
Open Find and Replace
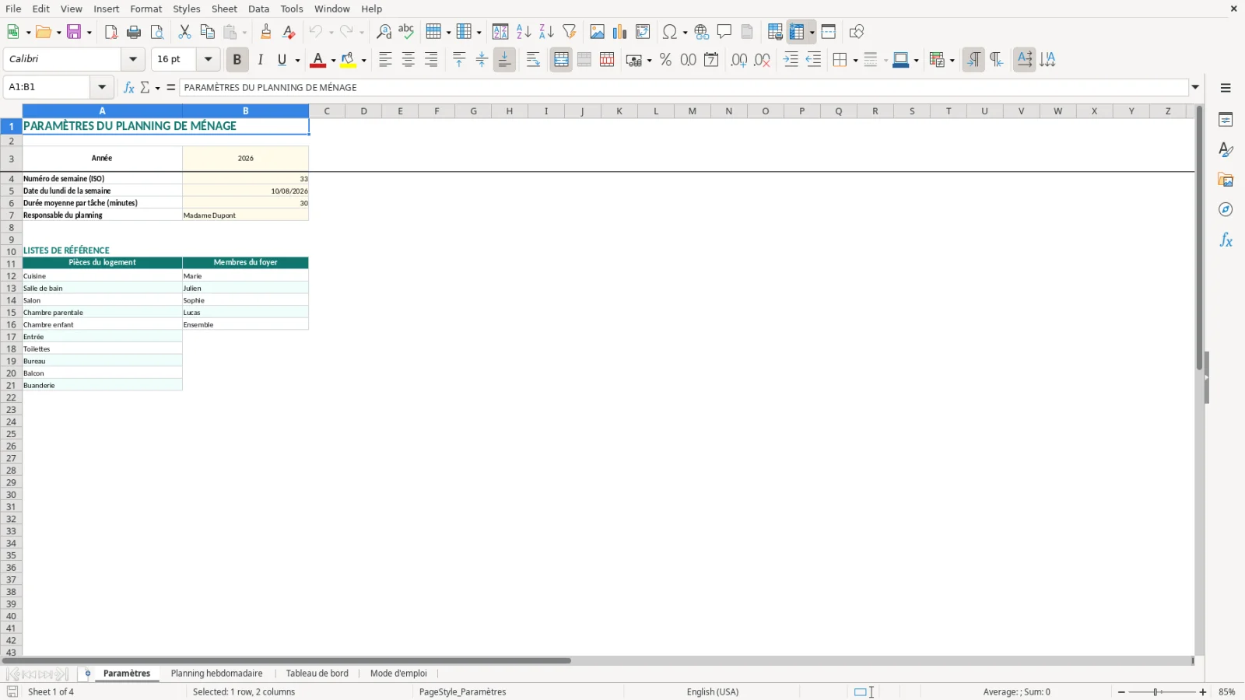[384, 32]
